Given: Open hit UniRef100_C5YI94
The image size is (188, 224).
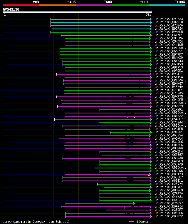Looking at the screenshot, I should point(169,77).
